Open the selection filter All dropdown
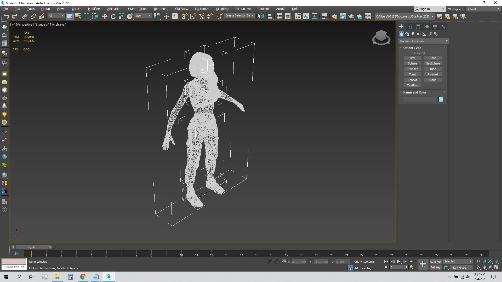Viewport: 502px width, 282px height. point(56,16)
